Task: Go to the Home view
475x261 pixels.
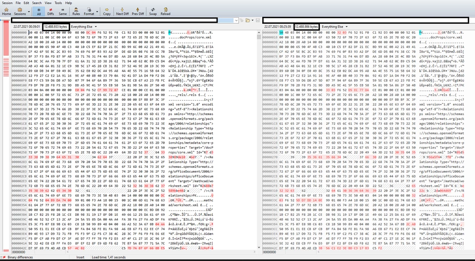Action: [x=6, y=11]
